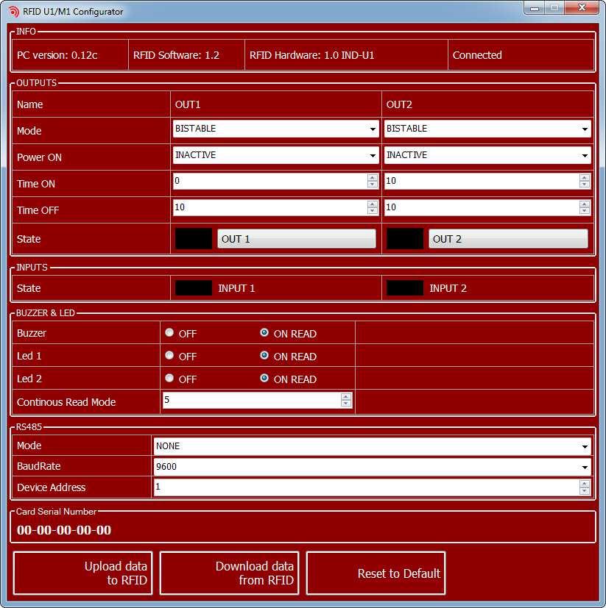Click RFID Hardware: 1.0 IND-U1 text
The height and width of the screenshot is (608, 606).
[x=311, y=55]
